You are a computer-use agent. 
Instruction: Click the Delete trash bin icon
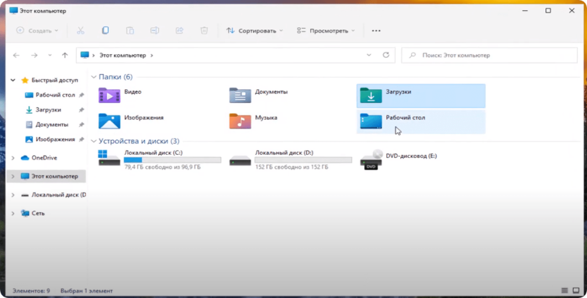click(204, 31)
